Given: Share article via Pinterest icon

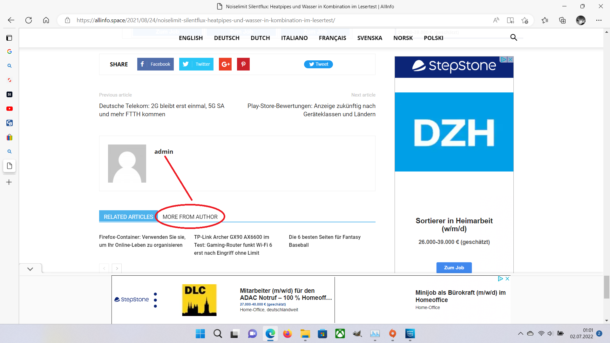Looking at the screenshot, I should pos(243,64).
